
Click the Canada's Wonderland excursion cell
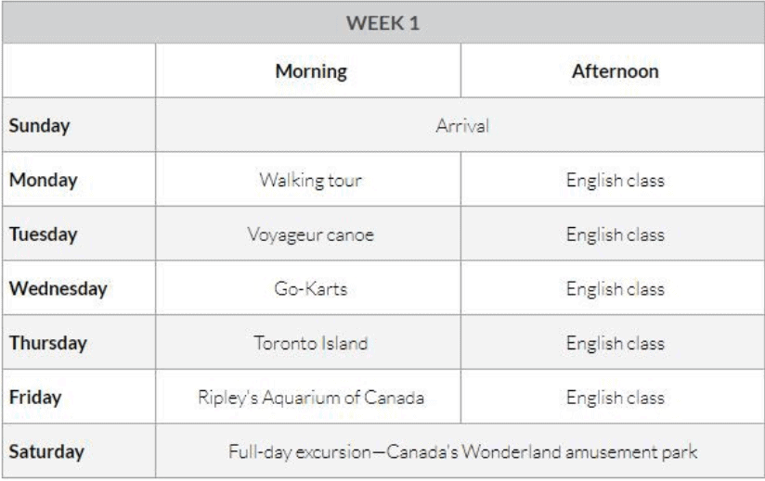pyautogui.click(x=462, y=451)
